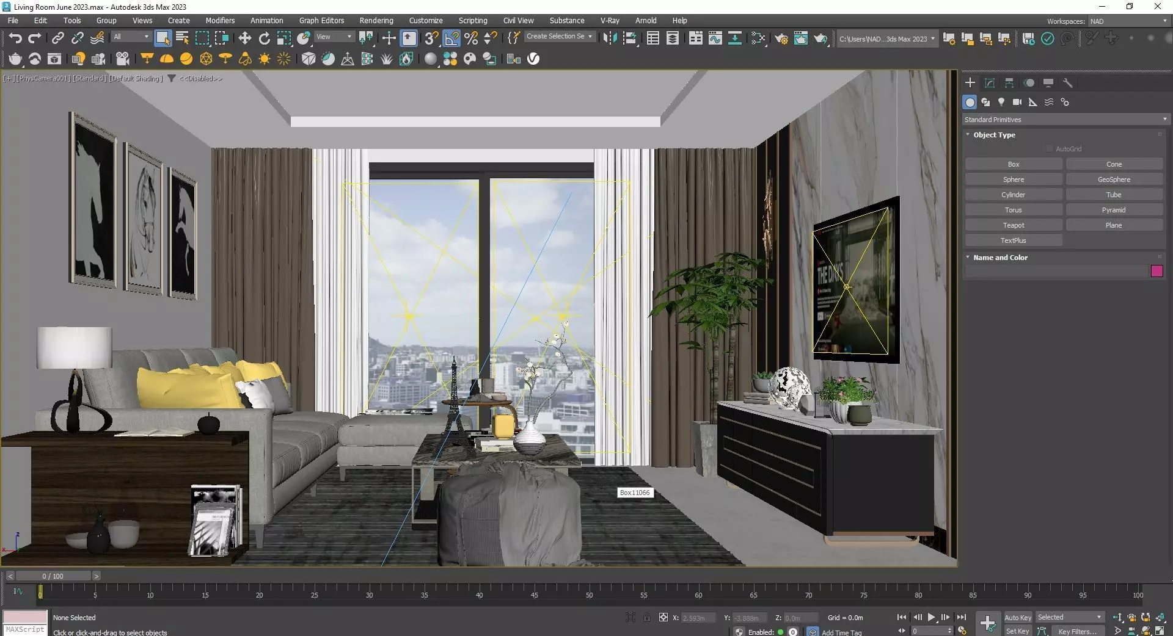
Task: Select the Select and Rotate tool
Action: tap(264, 38)
